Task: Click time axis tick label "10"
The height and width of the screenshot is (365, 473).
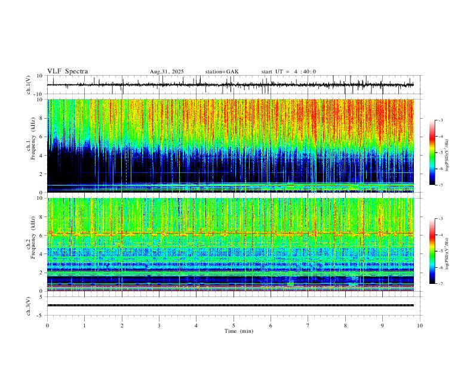Action: pos(420,326)
